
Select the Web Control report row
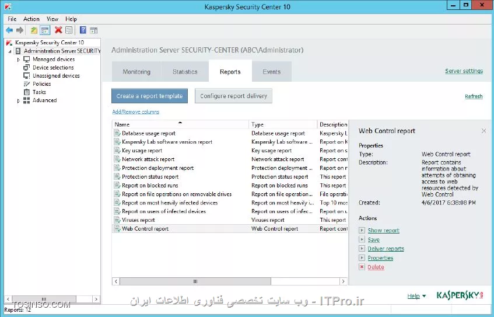point(230,229)
